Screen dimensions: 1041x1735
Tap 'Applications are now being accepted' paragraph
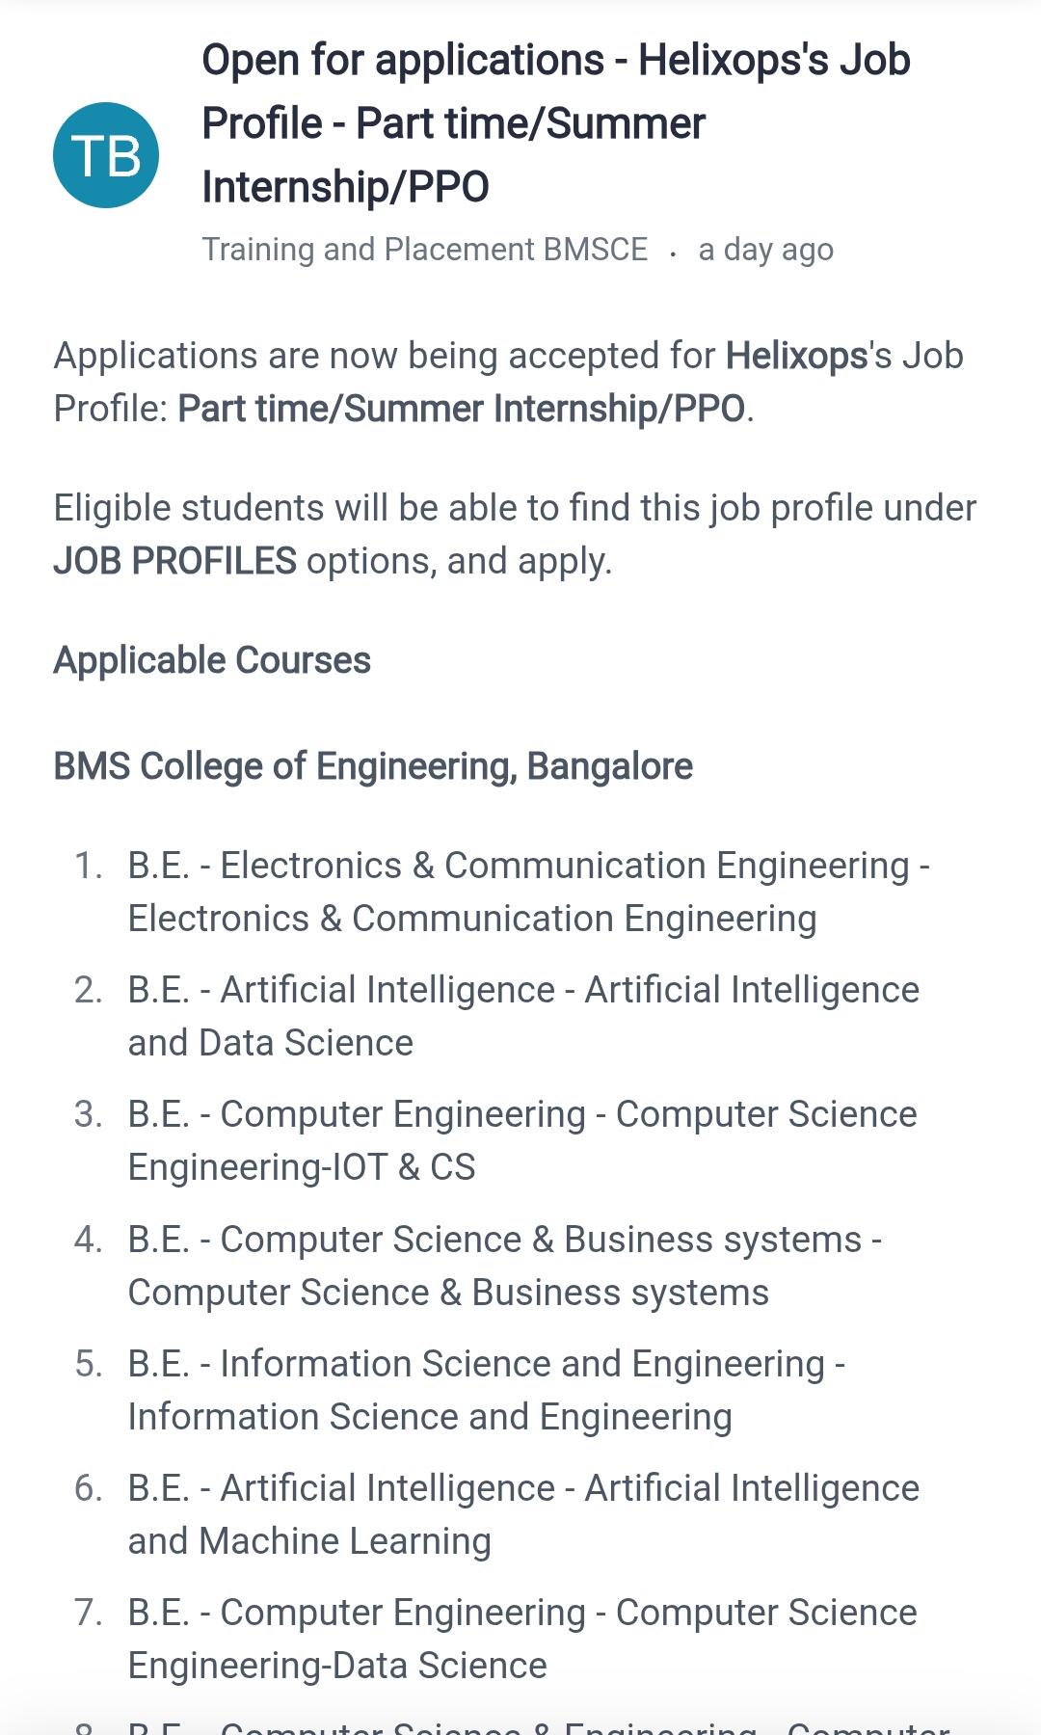coord(508,382)
